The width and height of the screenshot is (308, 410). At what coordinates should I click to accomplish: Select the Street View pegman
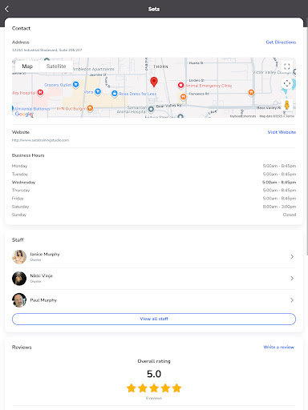coord(287,105)
